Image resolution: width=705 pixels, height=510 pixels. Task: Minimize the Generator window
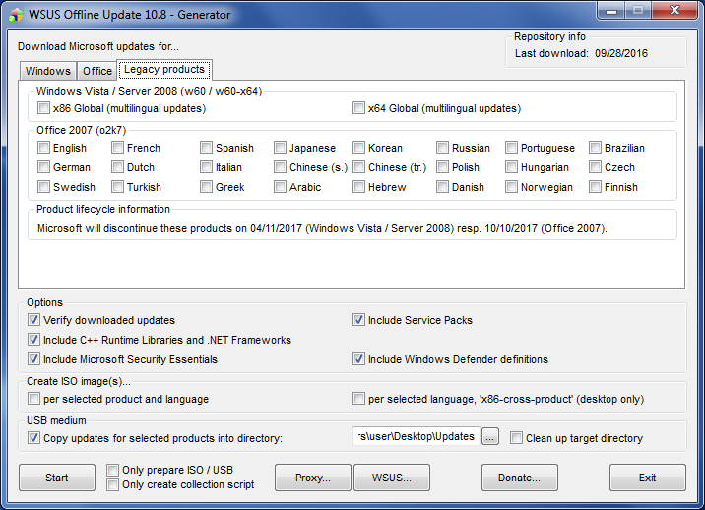tap(610, 11)
